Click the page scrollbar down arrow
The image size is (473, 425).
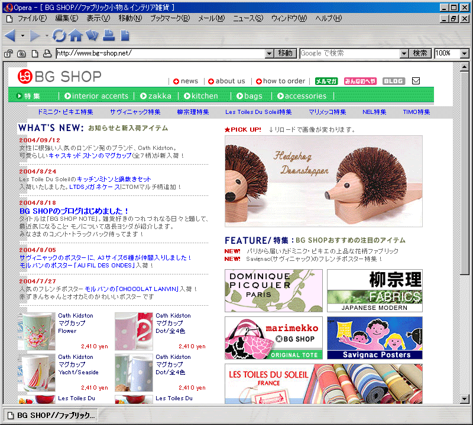click(x=465, y=399)
